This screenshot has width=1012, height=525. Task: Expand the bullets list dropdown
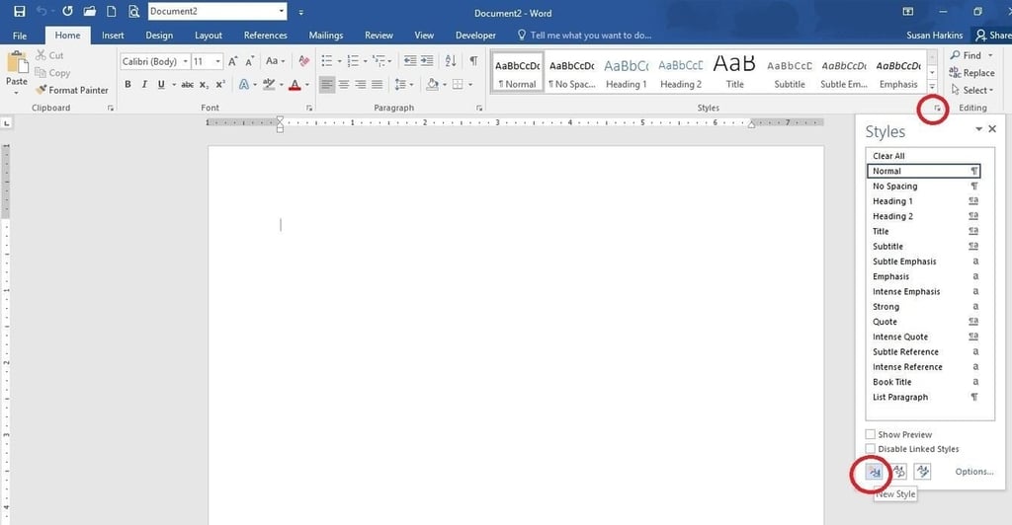pos(340,61)
